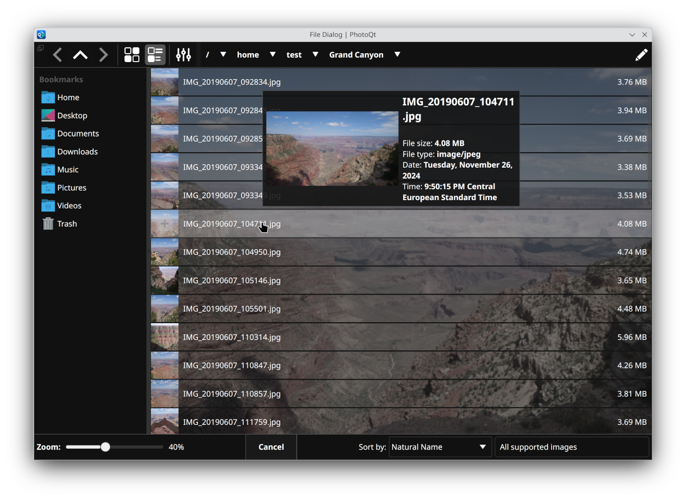Open the Home bookmark folder
The width and height of the screenshot is (686, 500).
68,97
